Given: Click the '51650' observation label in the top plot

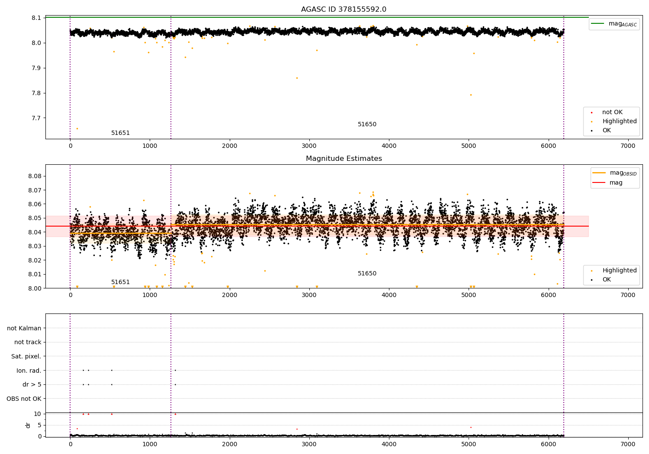Looking at the screenshot, I should pos(367,124).
